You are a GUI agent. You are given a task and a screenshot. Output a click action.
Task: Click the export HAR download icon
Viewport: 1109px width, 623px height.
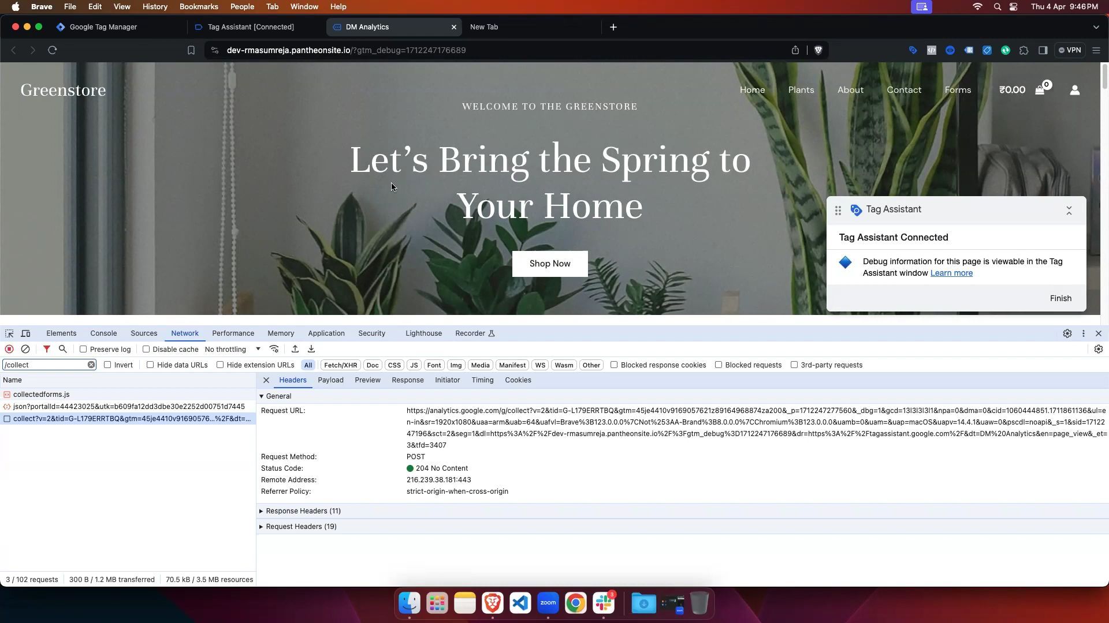[311, 349]
